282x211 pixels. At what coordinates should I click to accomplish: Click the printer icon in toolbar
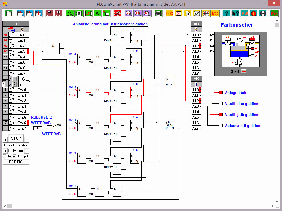(158, 13)
